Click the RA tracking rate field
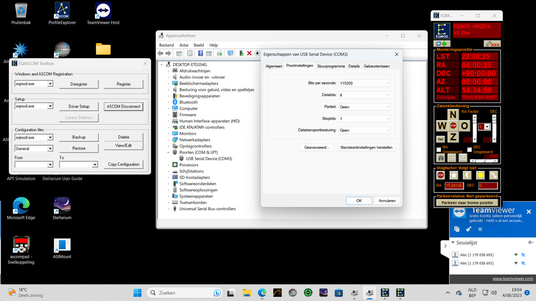 454,186
